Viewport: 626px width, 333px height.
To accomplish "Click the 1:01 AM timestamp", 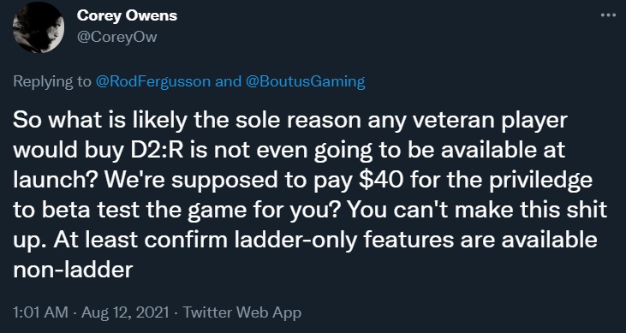I will tap(40, 312).
